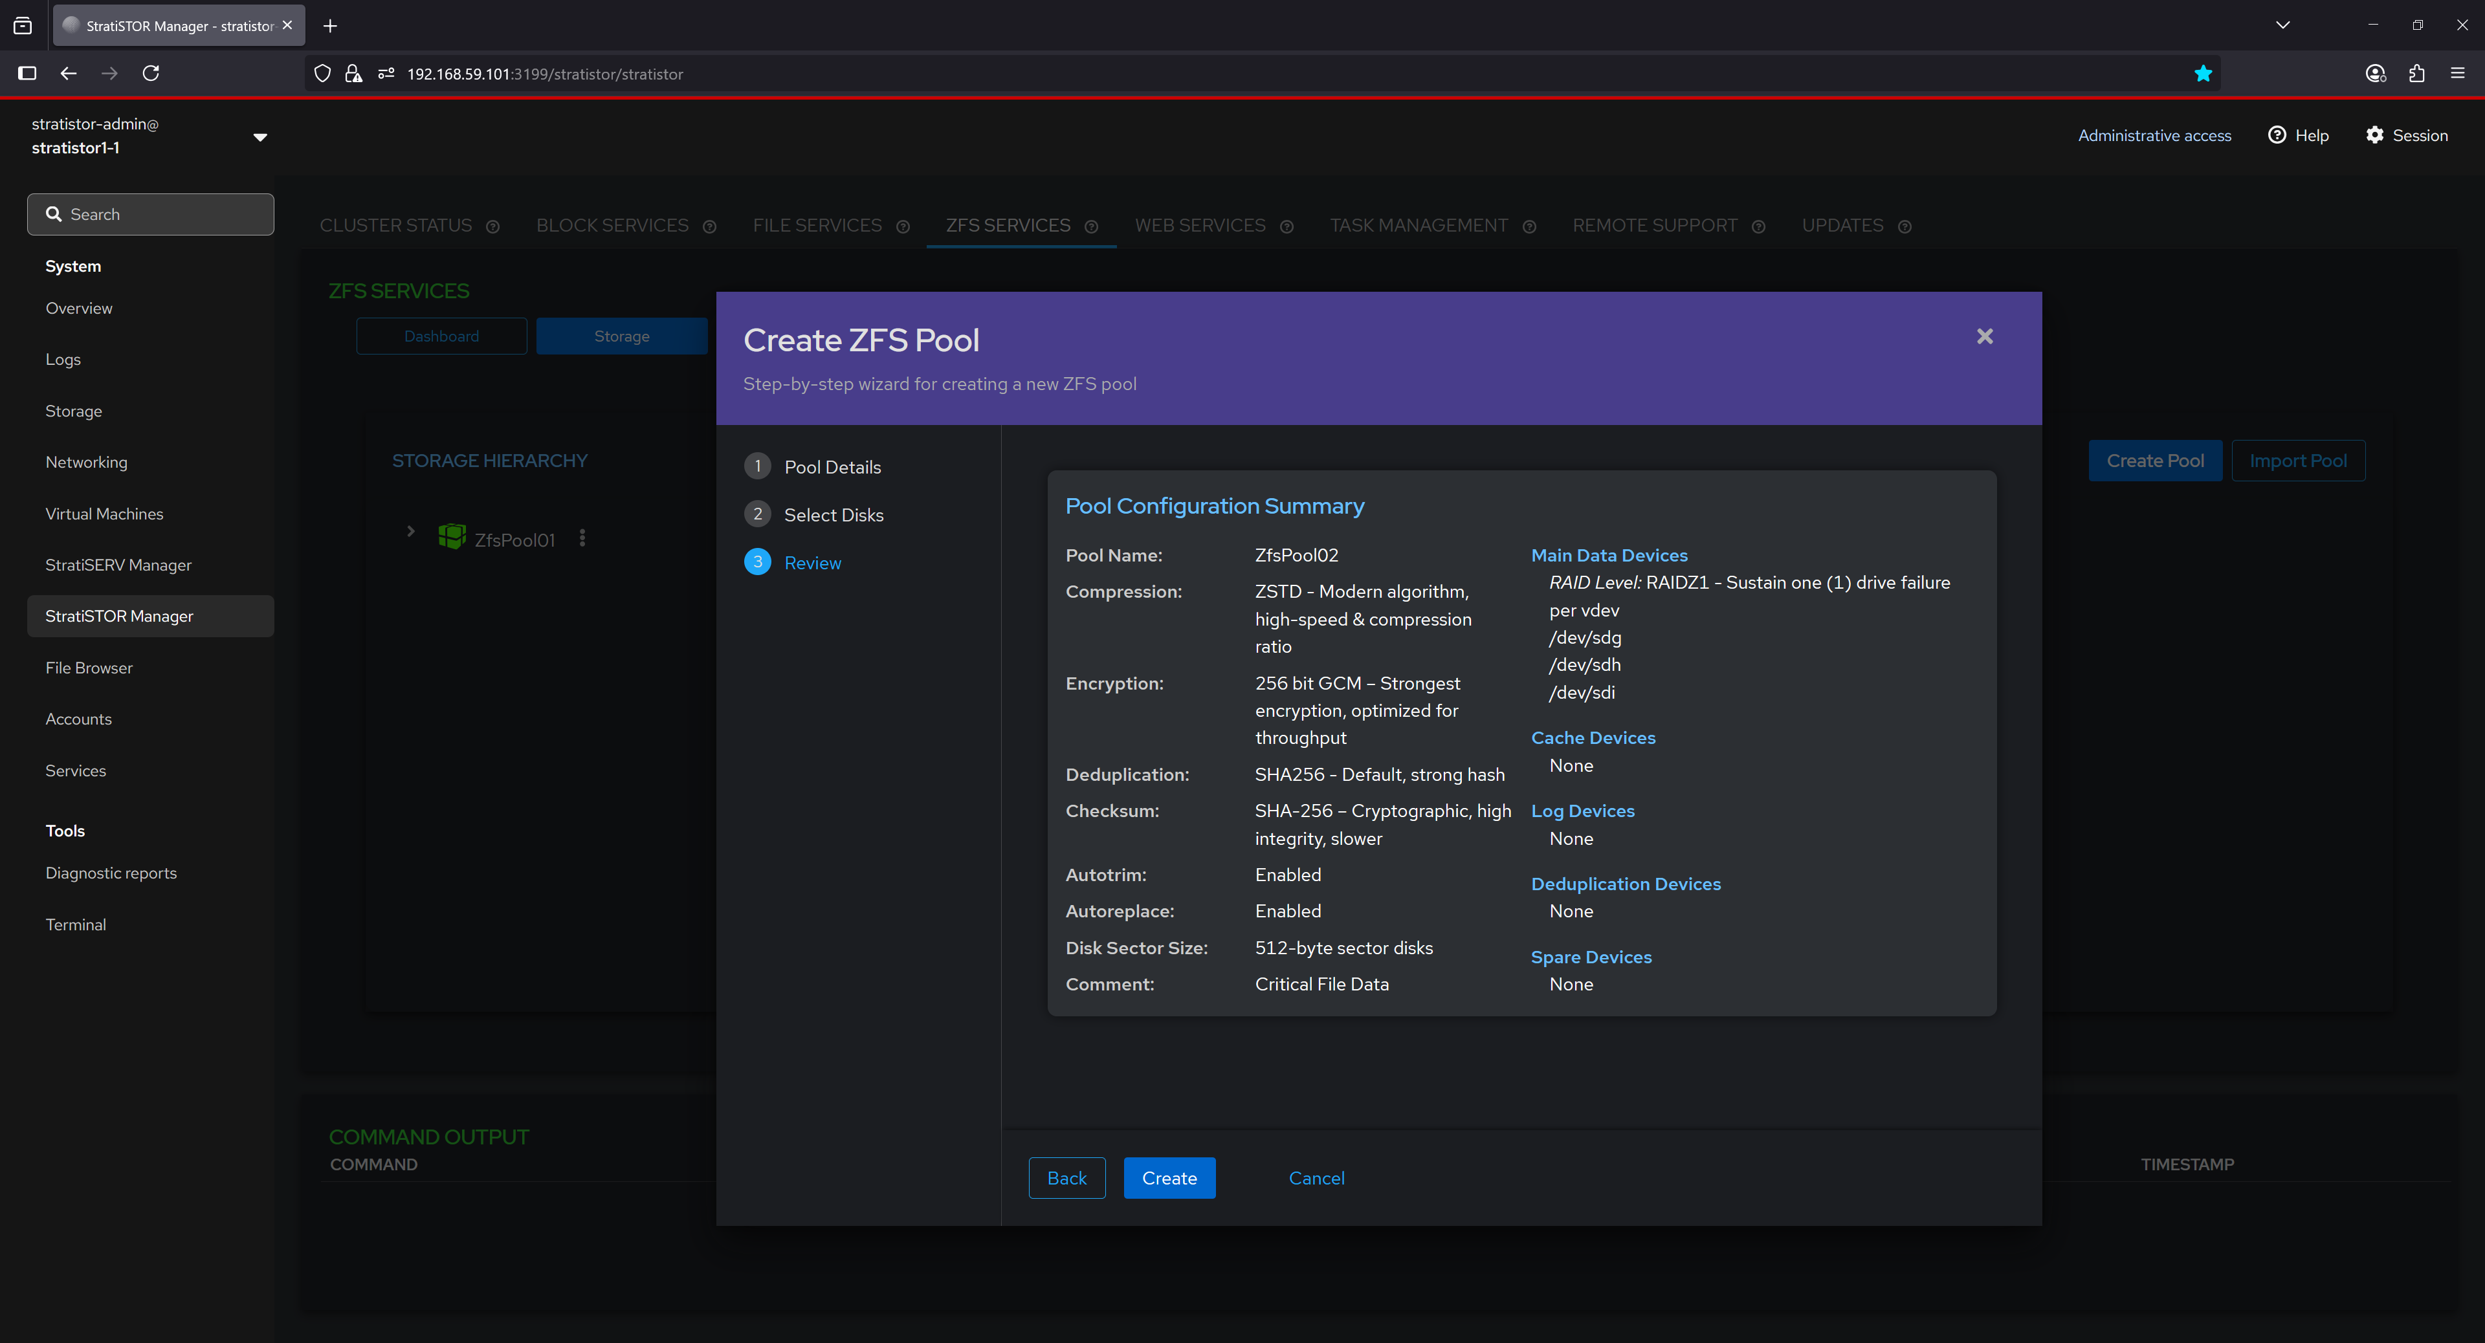Click the ZfsPool01 pool icon
This screenshot has height=1343, width=2485.
[452, 536]
